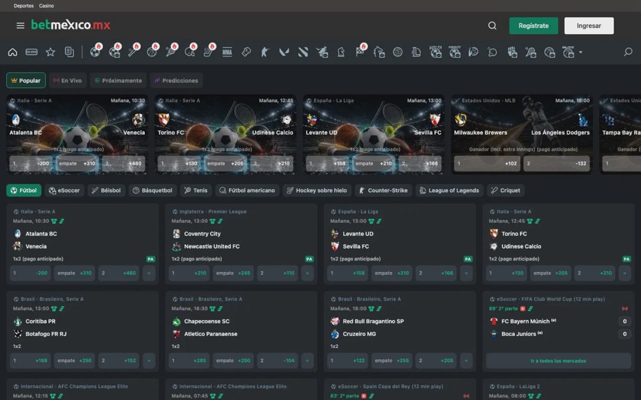Open the sports bar search magnifier
This screenshot has width=641, height=400.
(628, 52)
